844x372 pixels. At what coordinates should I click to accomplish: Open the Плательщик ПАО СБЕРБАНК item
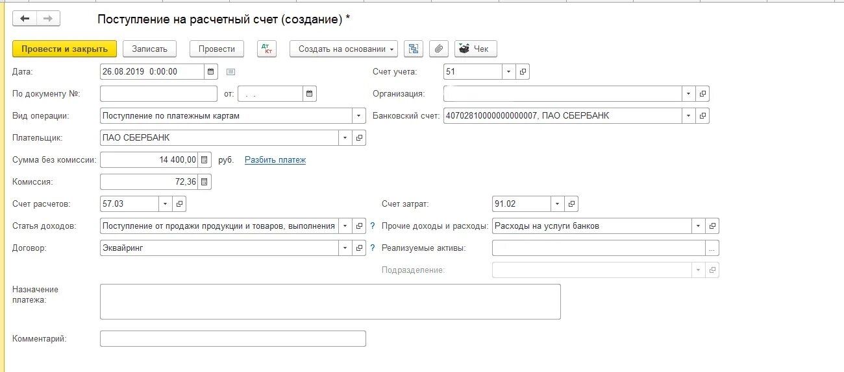pos(359,137)
